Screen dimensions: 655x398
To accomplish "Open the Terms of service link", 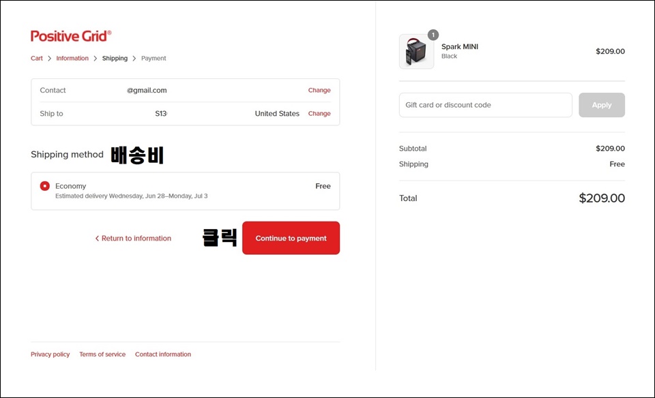I will 102,354.
